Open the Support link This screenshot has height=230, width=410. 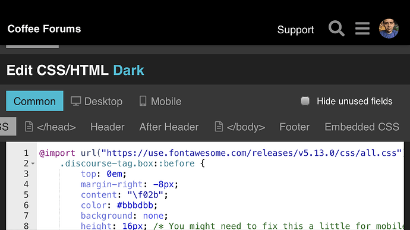pyautogui.click(x=295, y=30)
